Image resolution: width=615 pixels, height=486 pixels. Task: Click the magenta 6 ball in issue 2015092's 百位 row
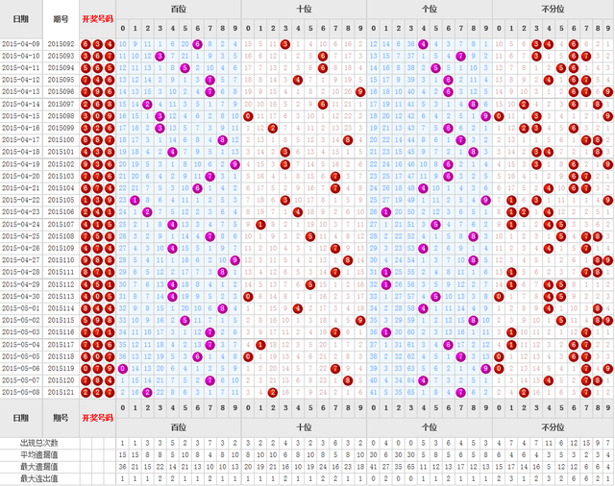point(197,44)
